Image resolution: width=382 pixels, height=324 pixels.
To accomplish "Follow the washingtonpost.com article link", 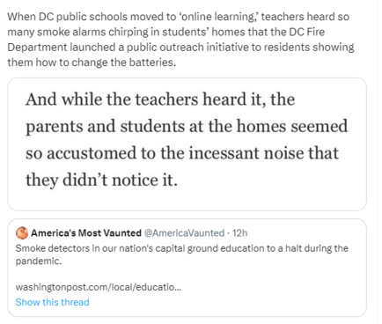I will [x=99, y=287].
